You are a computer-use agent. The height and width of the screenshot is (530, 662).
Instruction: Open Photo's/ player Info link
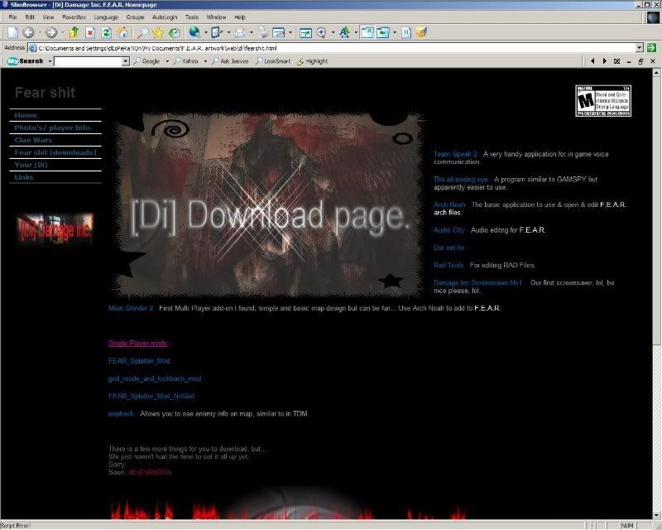click(53, 128)
